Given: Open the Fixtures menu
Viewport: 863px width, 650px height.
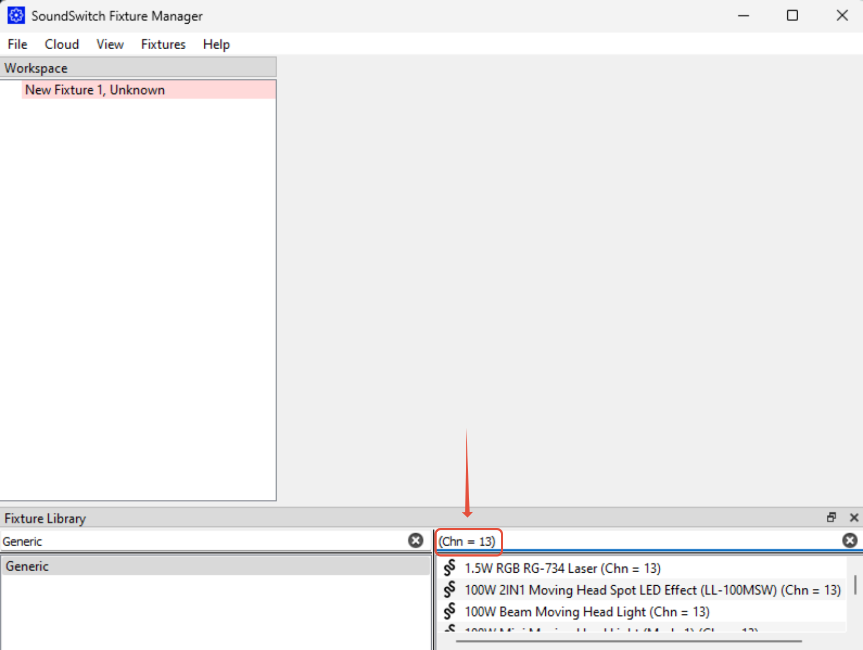Looking at the screenshot, I should [x=163, y=44].
